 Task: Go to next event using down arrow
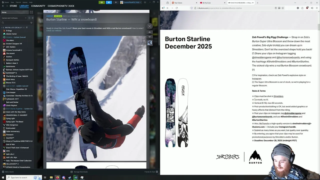[x=149, y=37]
